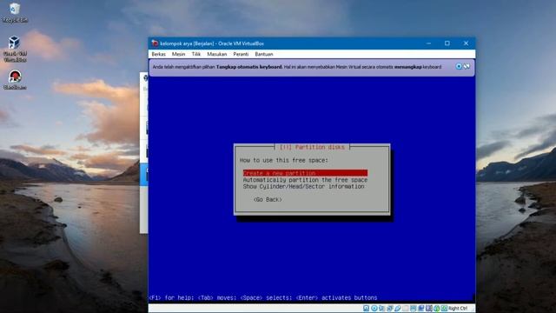Click the audio status icon
Screen dimensions: 556x313
click(x=382, y=309)
